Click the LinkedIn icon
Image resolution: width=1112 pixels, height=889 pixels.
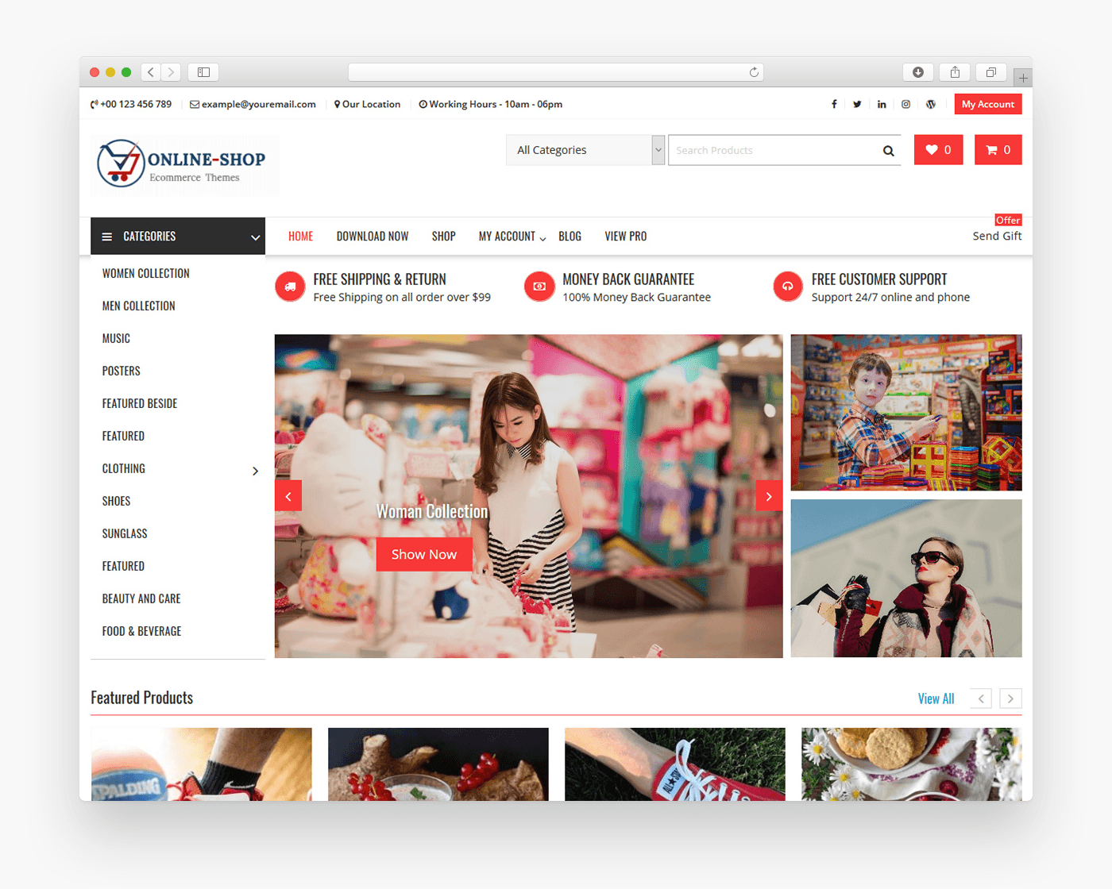882,104
